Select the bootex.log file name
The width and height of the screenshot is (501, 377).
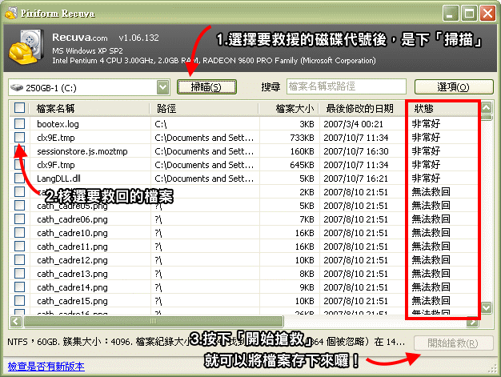(58, 124)
